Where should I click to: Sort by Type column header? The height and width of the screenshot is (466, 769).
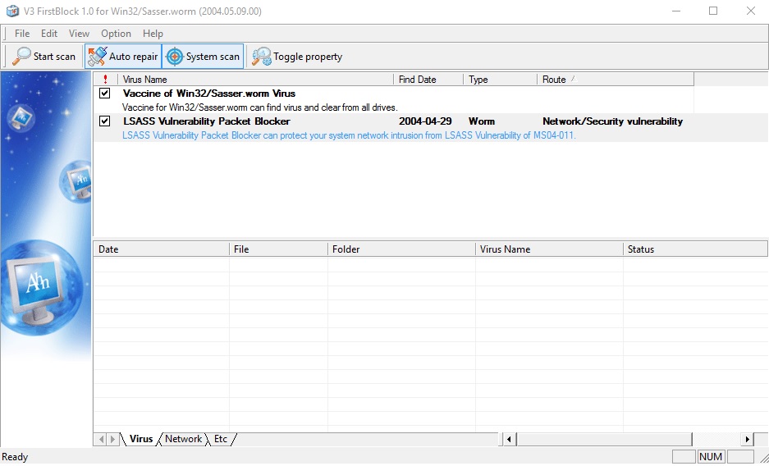click(x=501, y=80)
